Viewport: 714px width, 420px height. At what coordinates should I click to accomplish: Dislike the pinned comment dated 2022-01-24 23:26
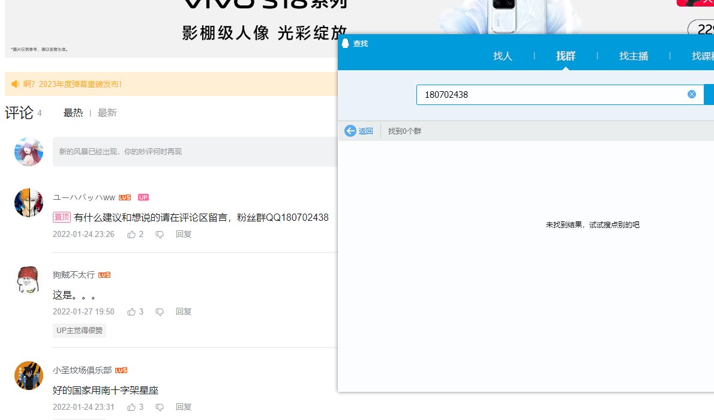pyautogui.click(x=160, y=235)
